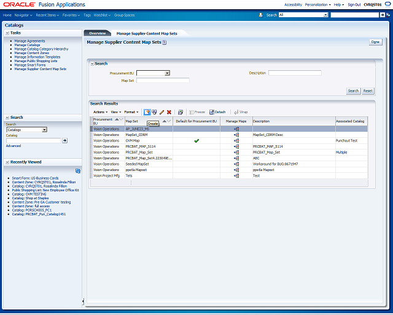Sort Procurement BU column descending
The width and height of the screenshot is (393, 315).
[121, 119]
